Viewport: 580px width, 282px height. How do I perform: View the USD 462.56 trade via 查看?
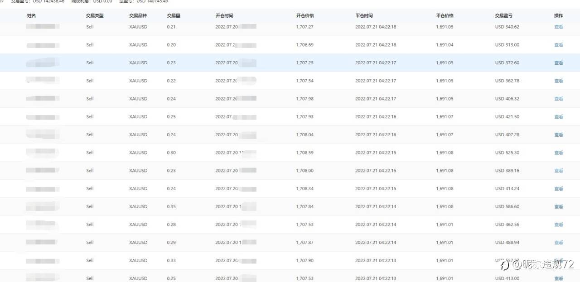coord(559,225)
